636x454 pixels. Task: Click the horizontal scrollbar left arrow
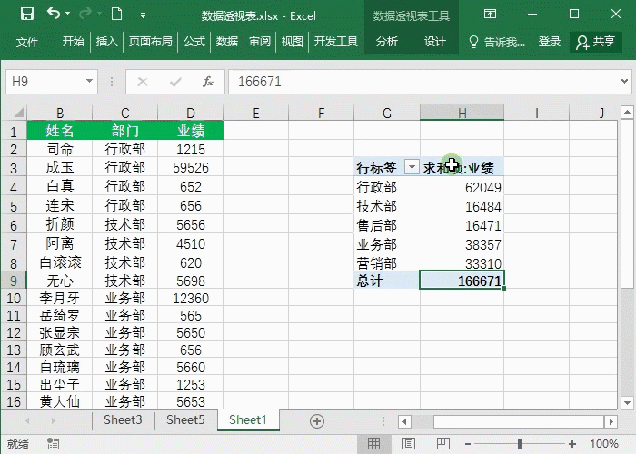point(404,422)
